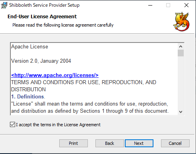Uncheck the accept license terms checkbox
The image size is (196, 154).
[12, 125]
